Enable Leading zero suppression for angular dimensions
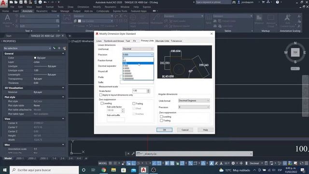 tap(161, 116)
